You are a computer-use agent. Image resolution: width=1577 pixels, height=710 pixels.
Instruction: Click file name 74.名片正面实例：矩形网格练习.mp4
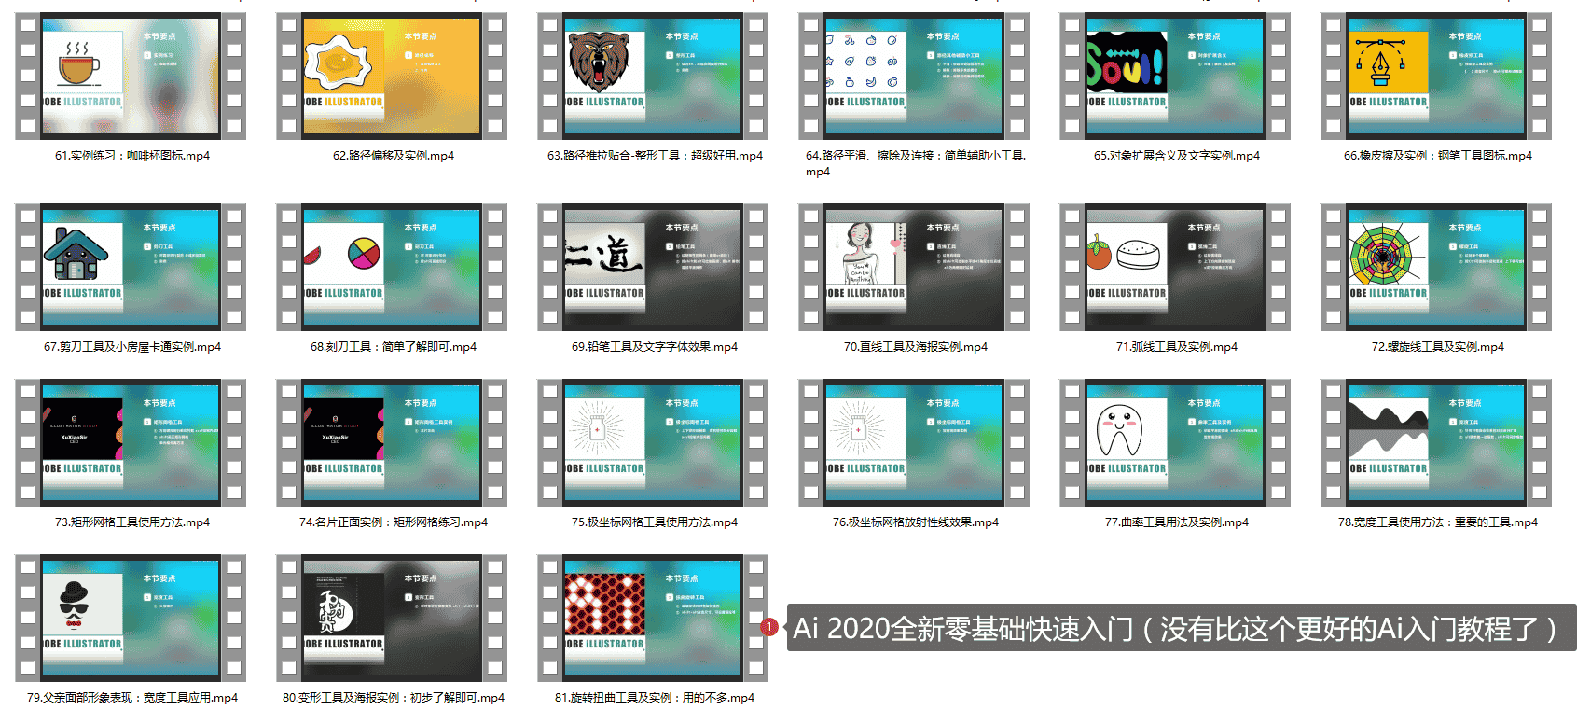tap(394, 522)
